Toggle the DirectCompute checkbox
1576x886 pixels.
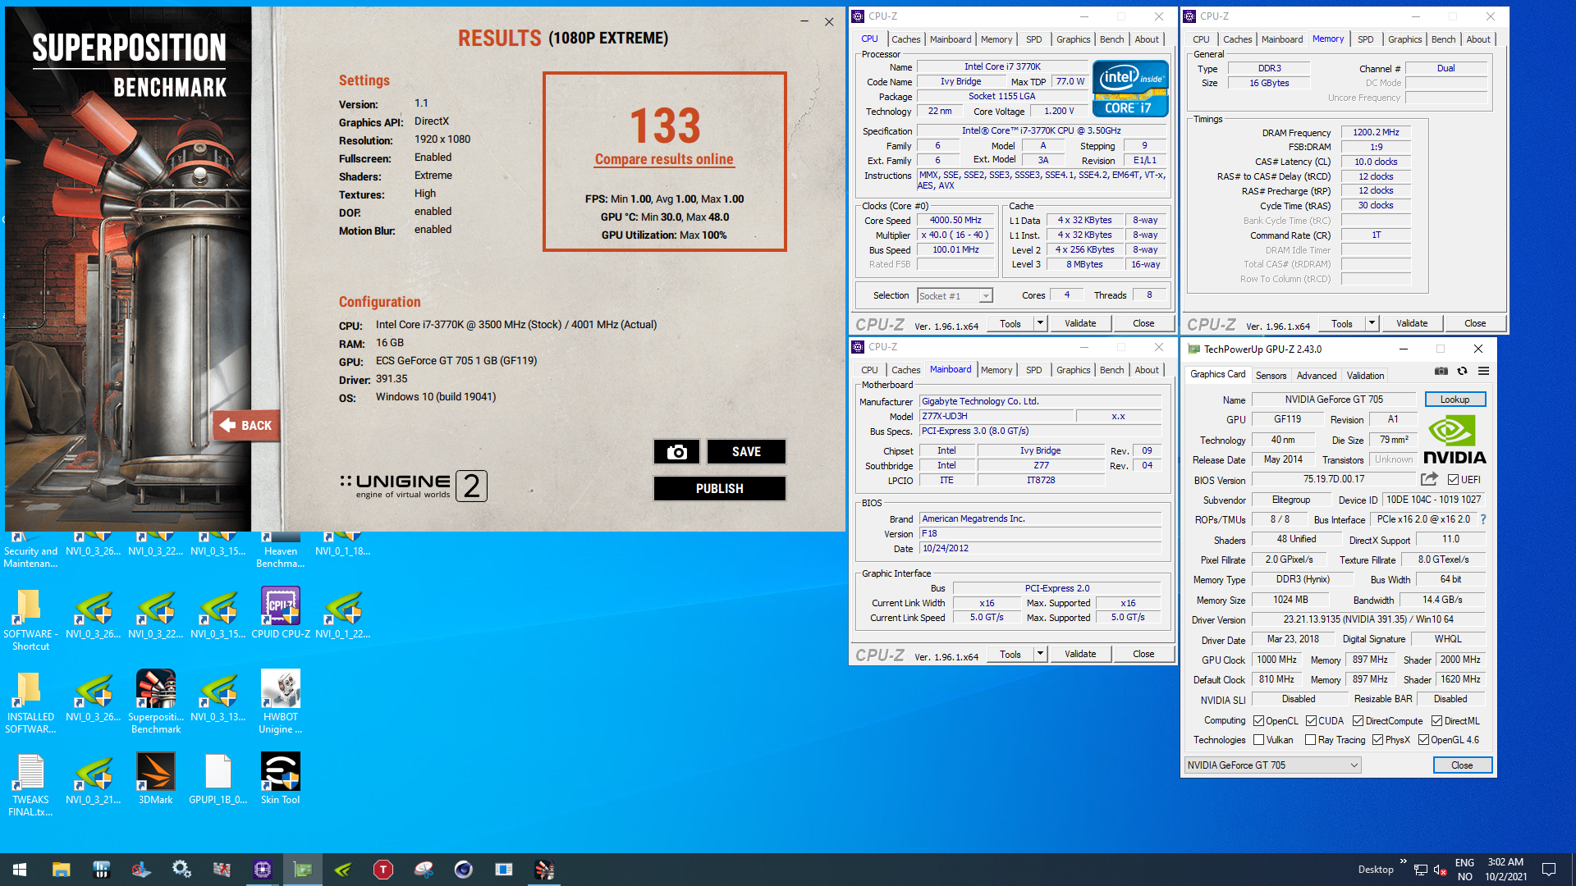click(x=1358, y=721)
